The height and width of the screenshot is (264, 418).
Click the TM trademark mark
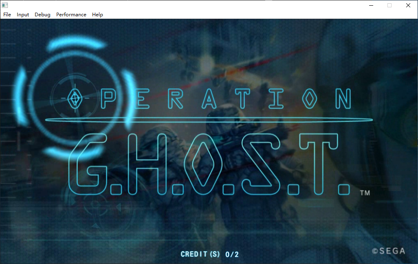click(x=365, y=193)
